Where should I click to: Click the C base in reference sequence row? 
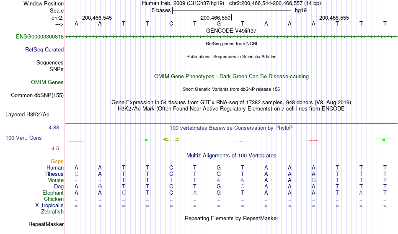coord(171,23)
